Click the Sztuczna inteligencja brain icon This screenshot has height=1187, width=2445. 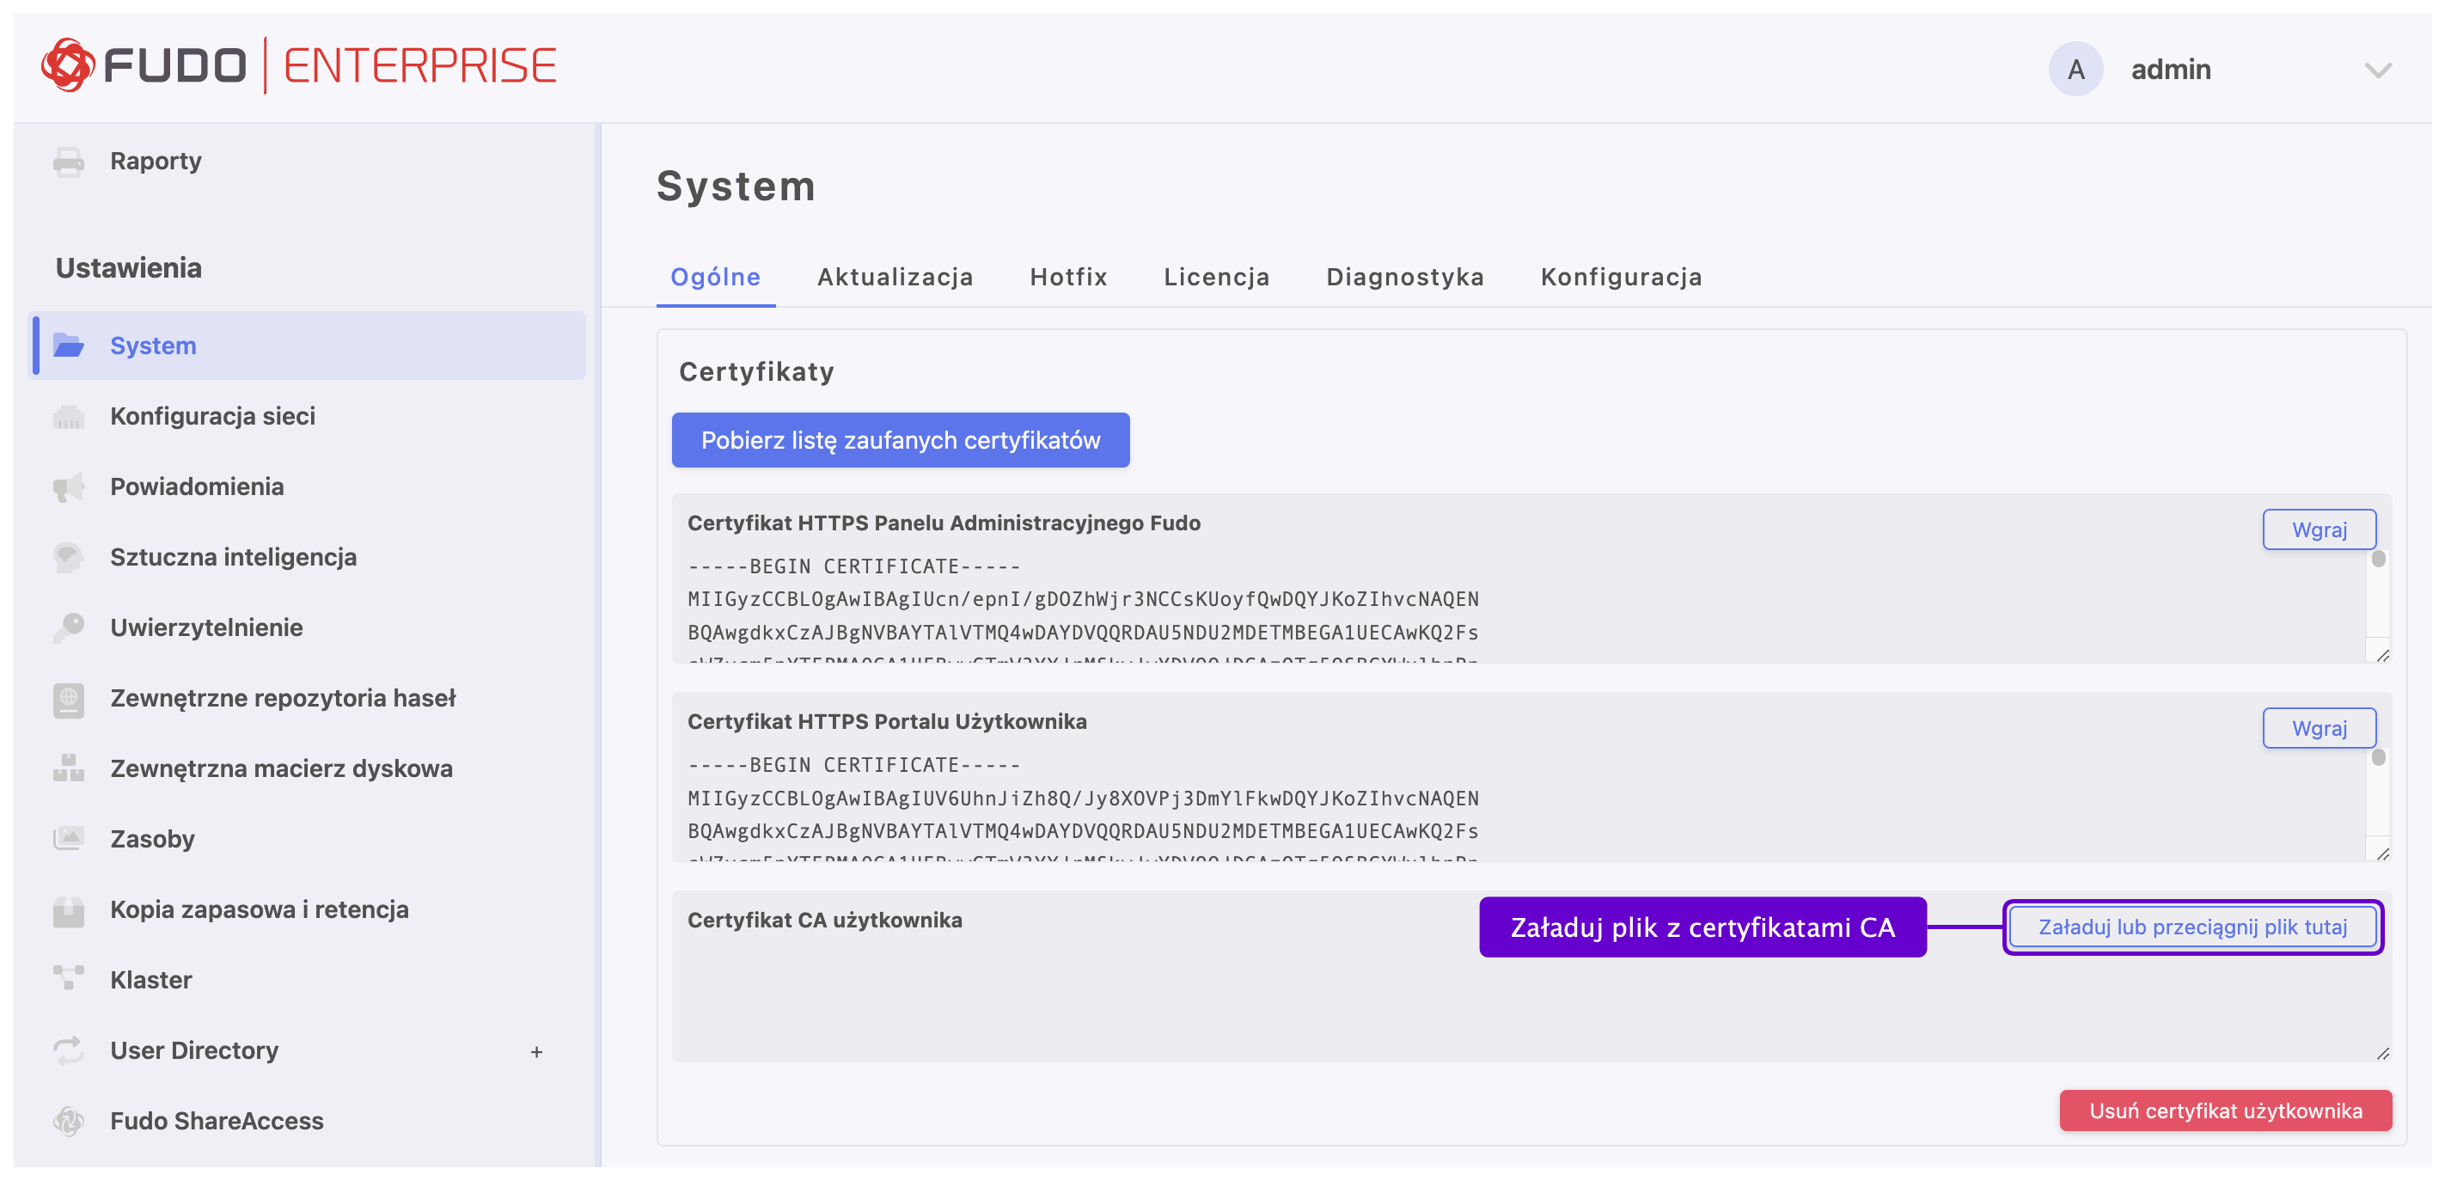click(x=69, y=558)
